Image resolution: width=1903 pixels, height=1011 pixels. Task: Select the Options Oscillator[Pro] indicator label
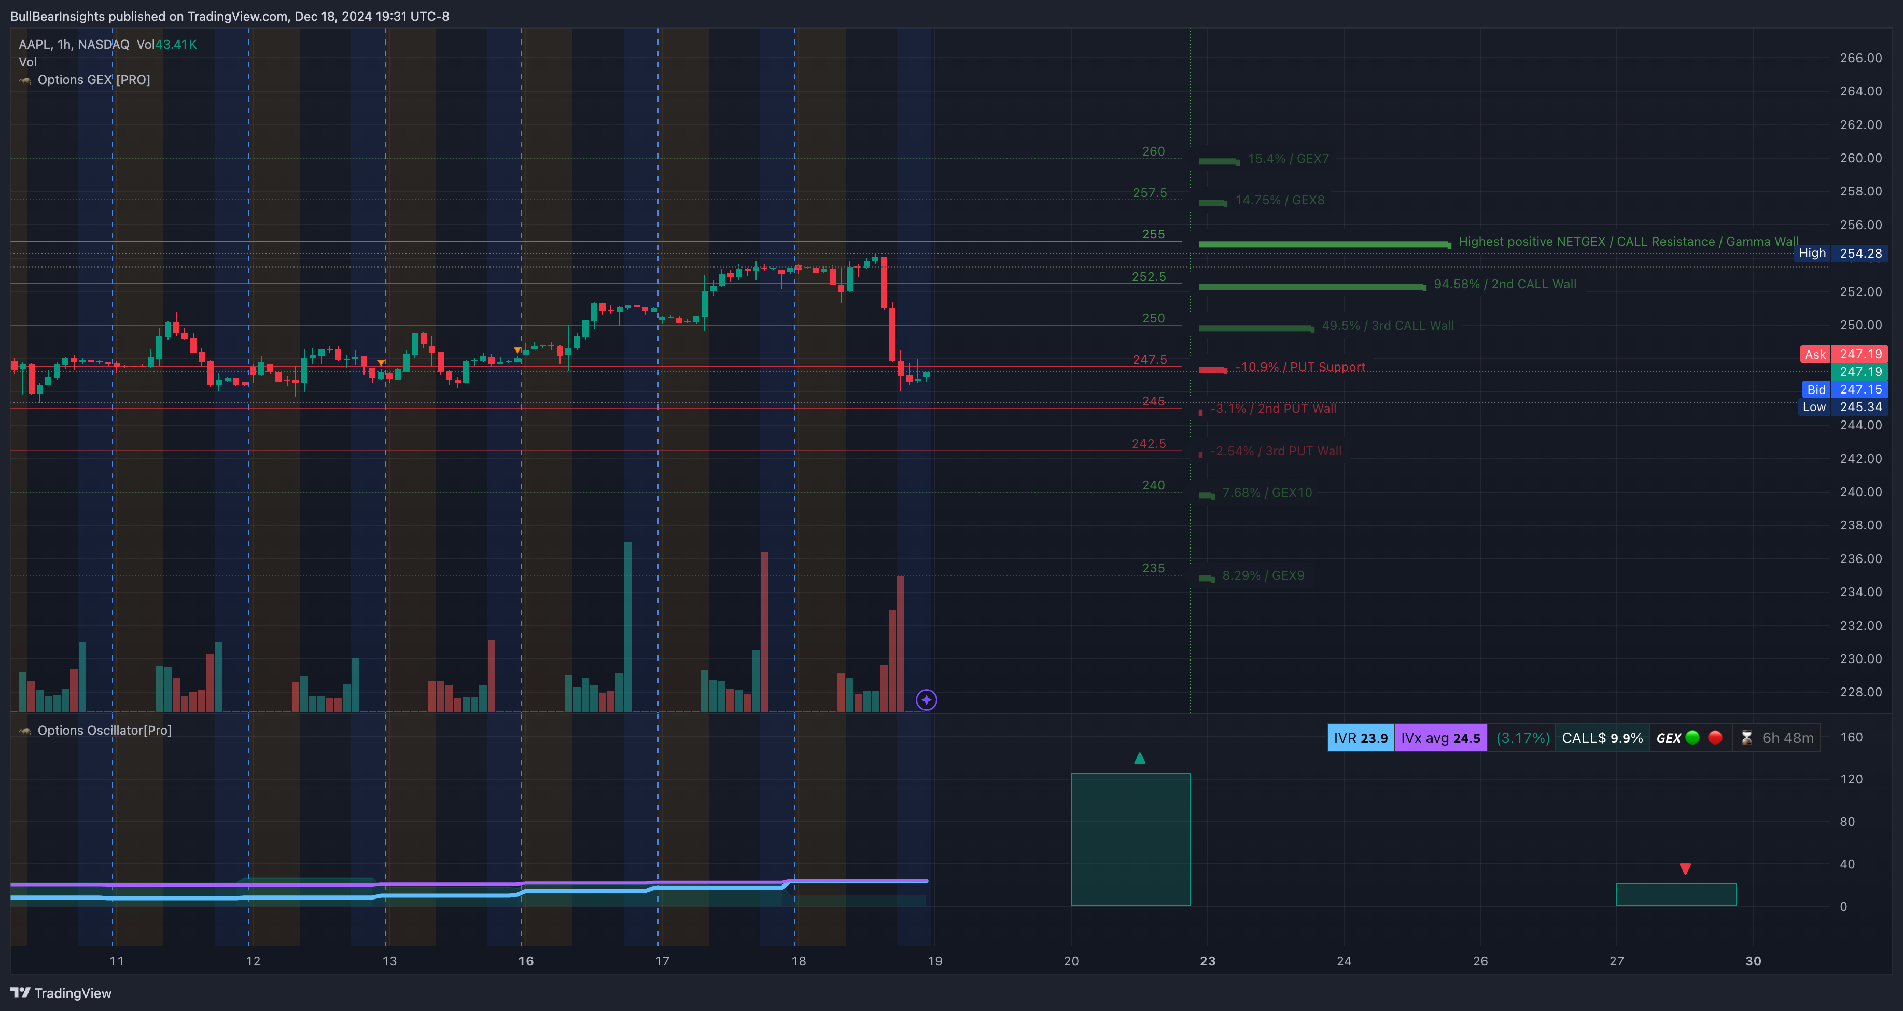[104, 731]
